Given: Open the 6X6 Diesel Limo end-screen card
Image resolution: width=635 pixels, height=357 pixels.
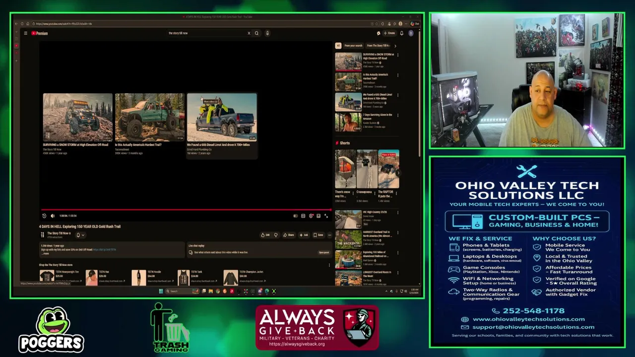Looking at the screenshot, I should [x=222, y=124].
